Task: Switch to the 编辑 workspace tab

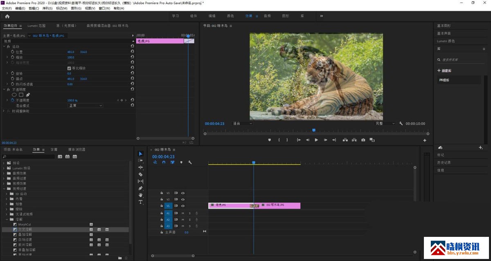Action: (212, 16)
